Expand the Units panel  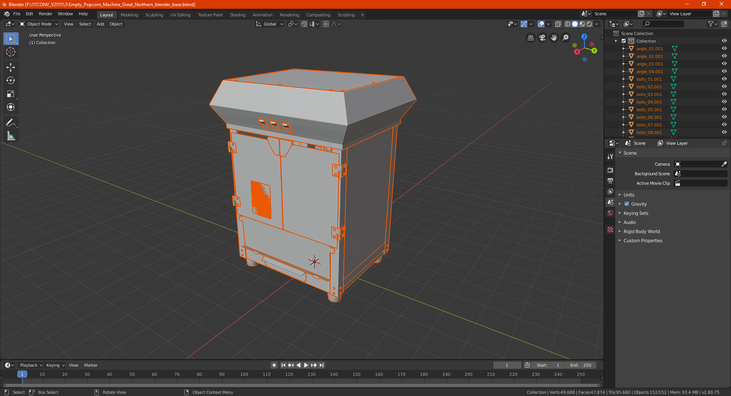pyautogui.click(x=629, y=195)
